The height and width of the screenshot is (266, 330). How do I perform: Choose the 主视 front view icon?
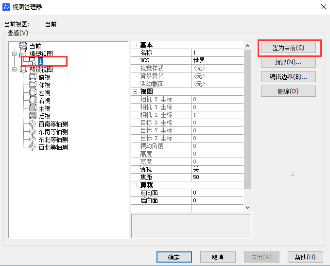pyautogui.click(x=33, y=108)
